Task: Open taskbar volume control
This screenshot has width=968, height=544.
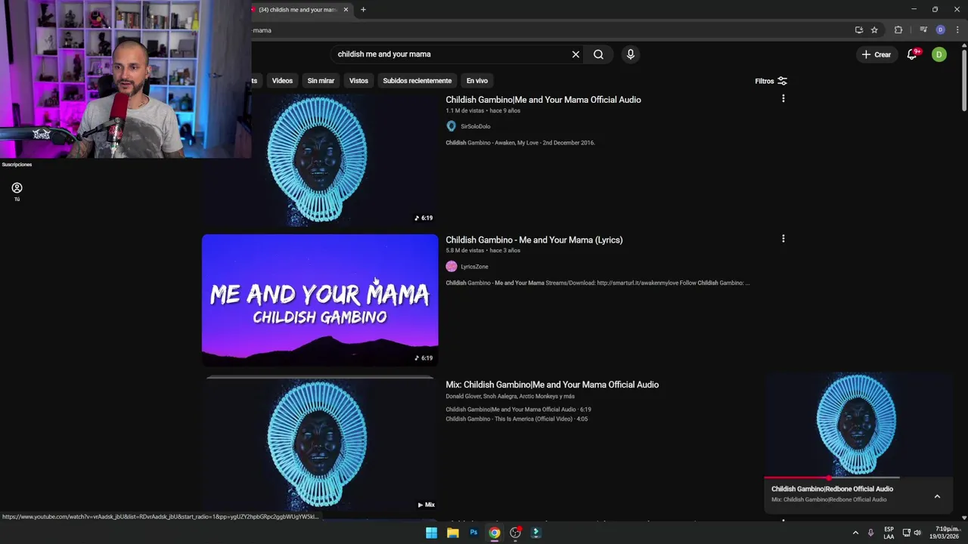Action: pos(917,533)
